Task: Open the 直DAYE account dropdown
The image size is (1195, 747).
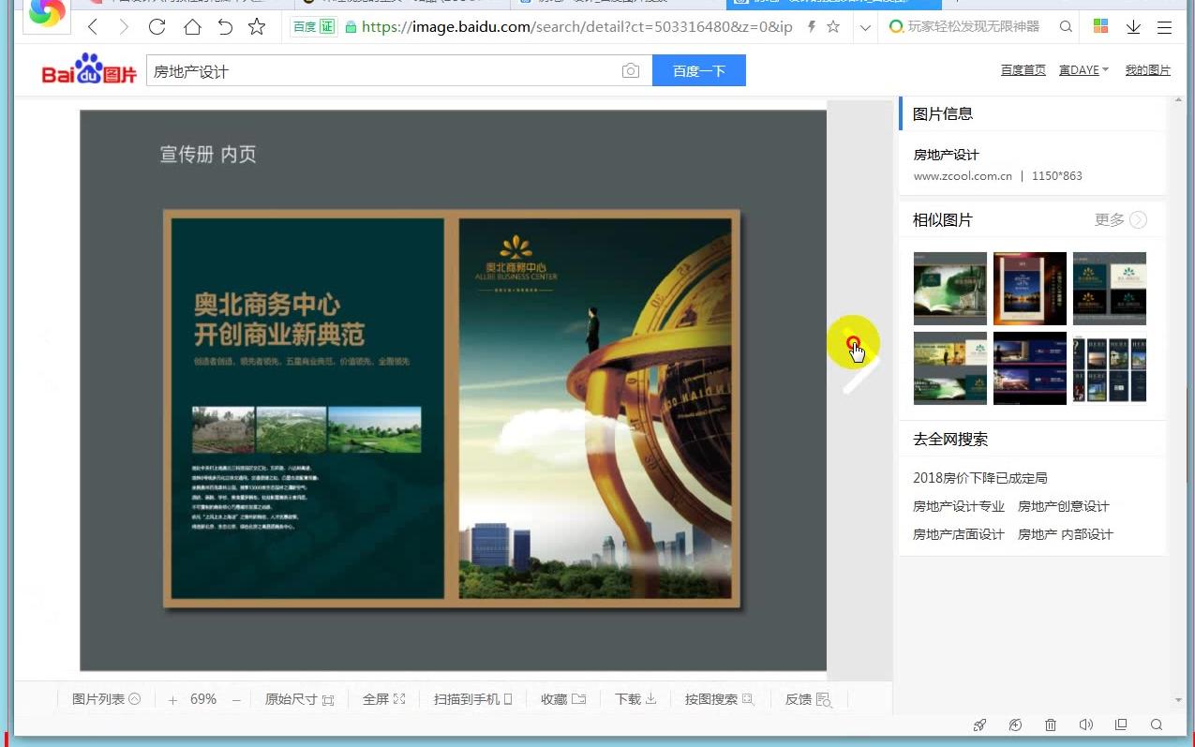Action: 1083,69
